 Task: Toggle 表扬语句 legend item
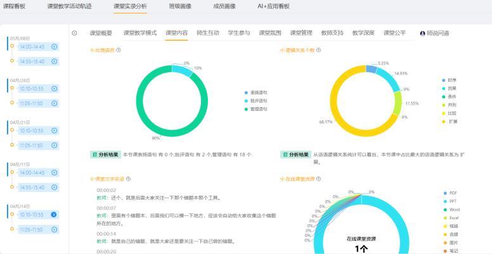point(256,93)
